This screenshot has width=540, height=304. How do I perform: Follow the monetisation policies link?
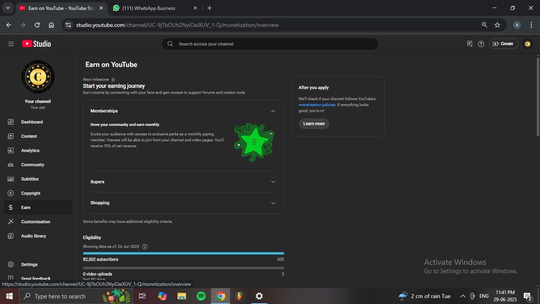(317, 105)
